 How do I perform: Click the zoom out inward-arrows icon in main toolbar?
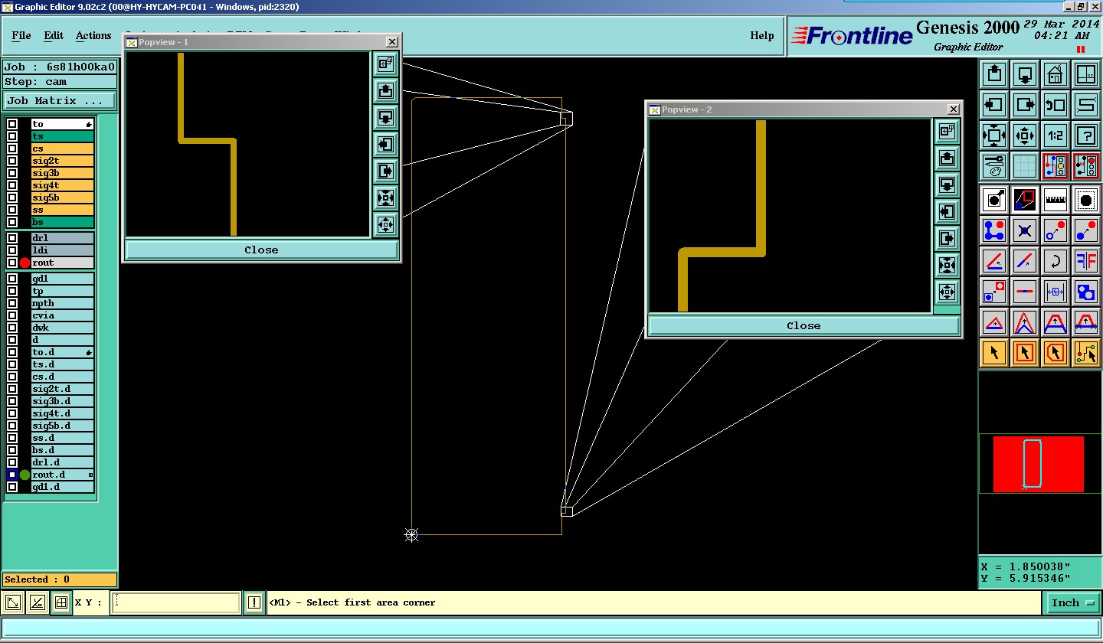(1025, 135)
